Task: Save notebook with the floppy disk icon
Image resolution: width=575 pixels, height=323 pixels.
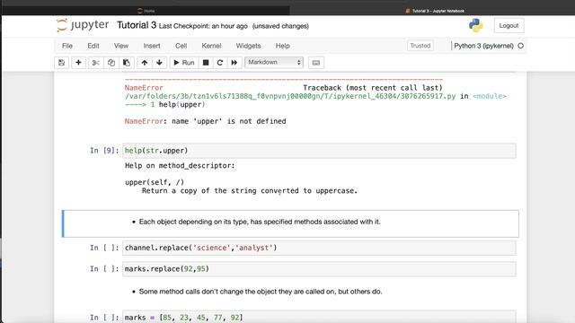Action: click(62, 63)
